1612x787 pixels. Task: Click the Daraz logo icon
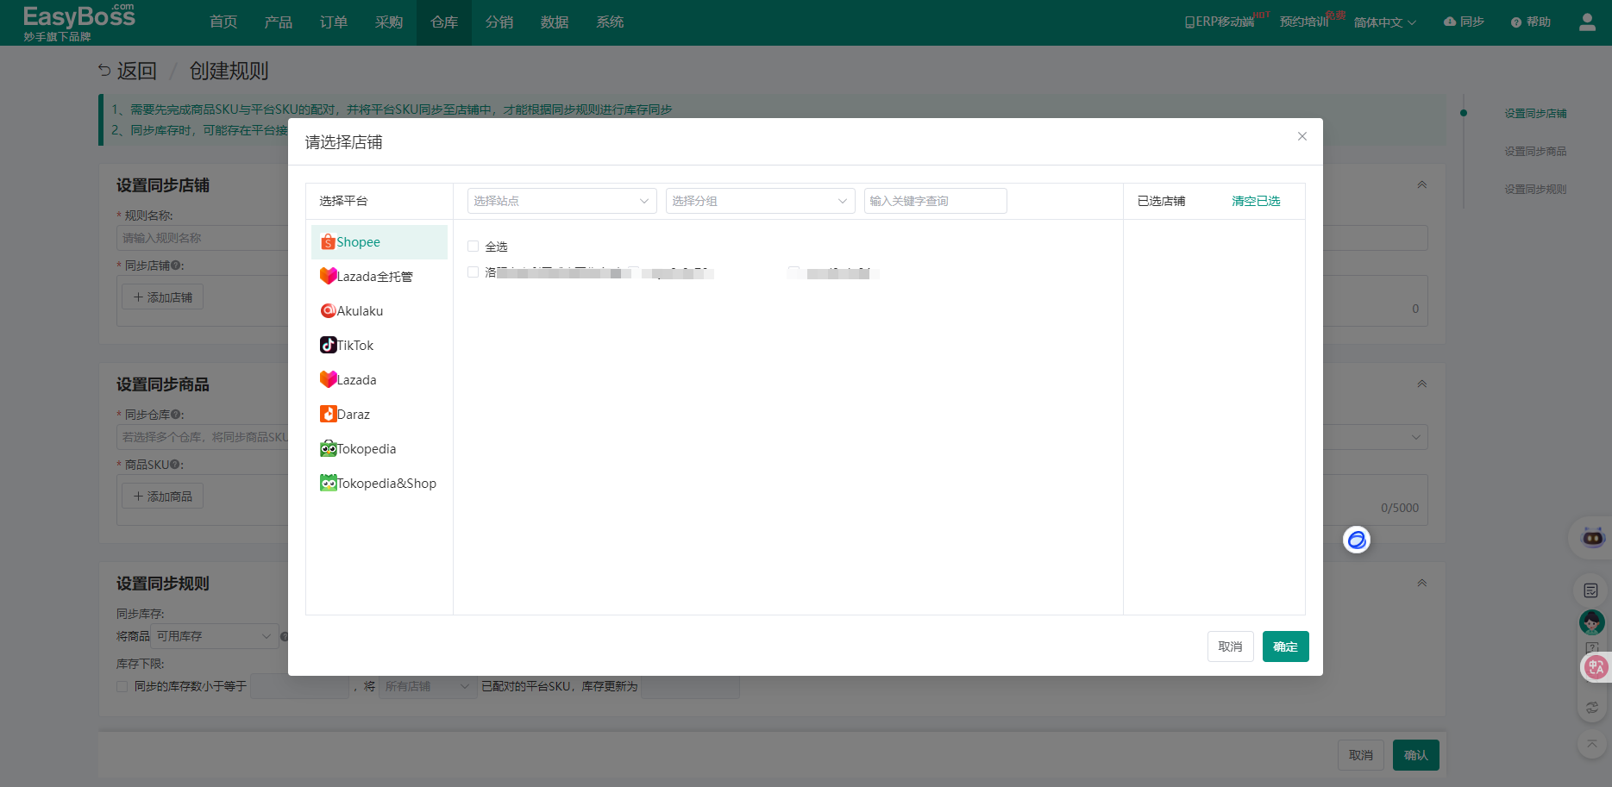pos(328,415)
